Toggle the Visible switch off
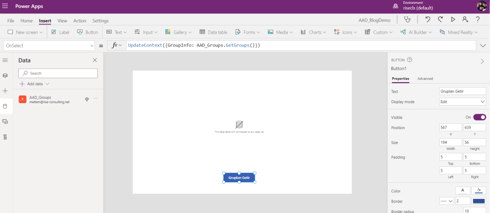The height and width of the screenshot is (213, 490). [x=479, y=117]
